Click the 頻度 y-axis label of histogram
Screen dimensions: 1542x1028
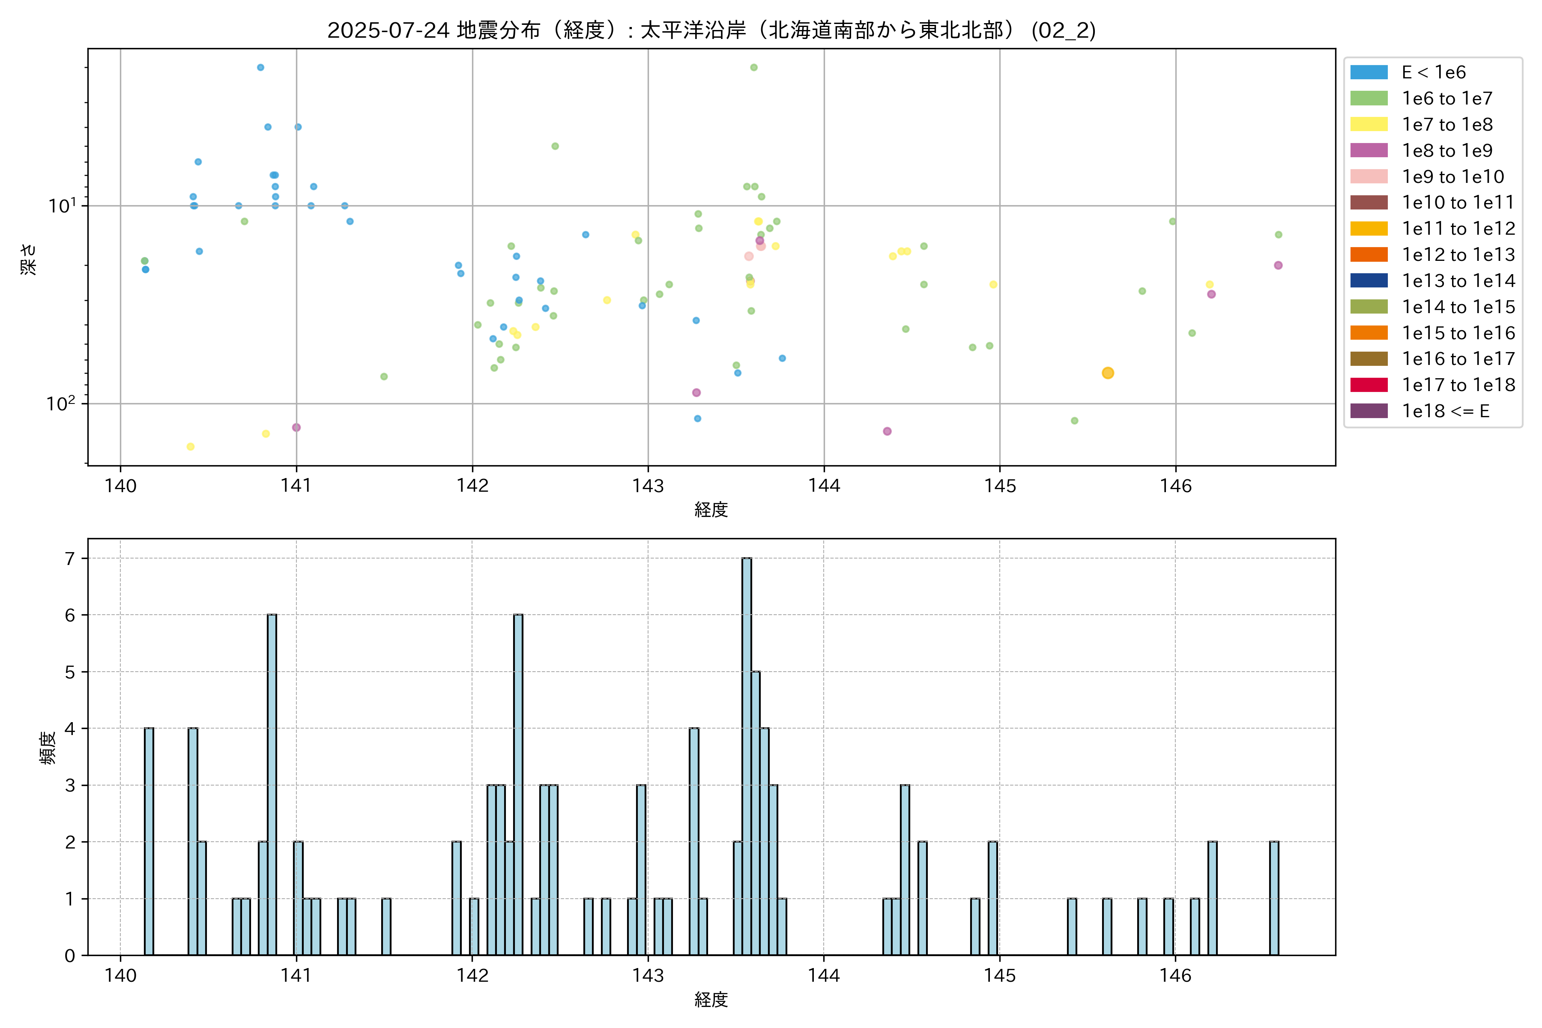click(48, 748)
